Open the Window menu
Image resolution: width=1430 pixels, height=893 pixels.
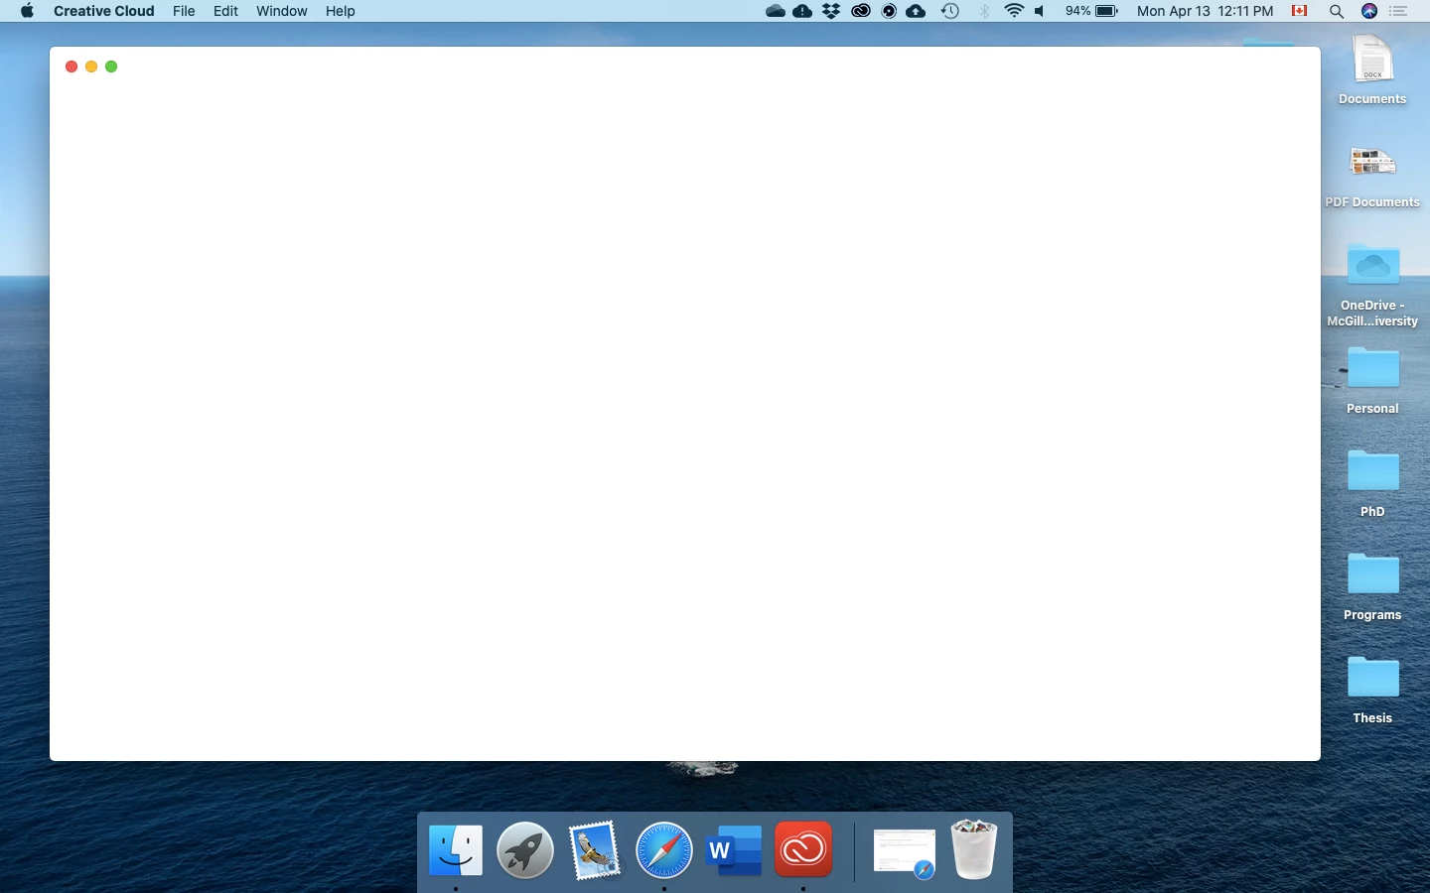(x=282, y=11)
